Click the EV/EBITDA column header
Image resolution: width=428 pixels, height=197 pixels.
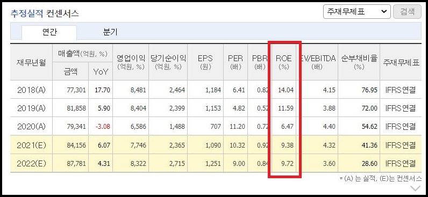click(317, 62)
